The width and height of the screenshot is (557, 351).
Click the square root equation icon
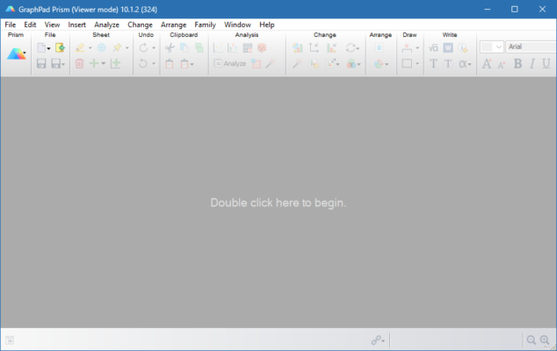[433, 47]
